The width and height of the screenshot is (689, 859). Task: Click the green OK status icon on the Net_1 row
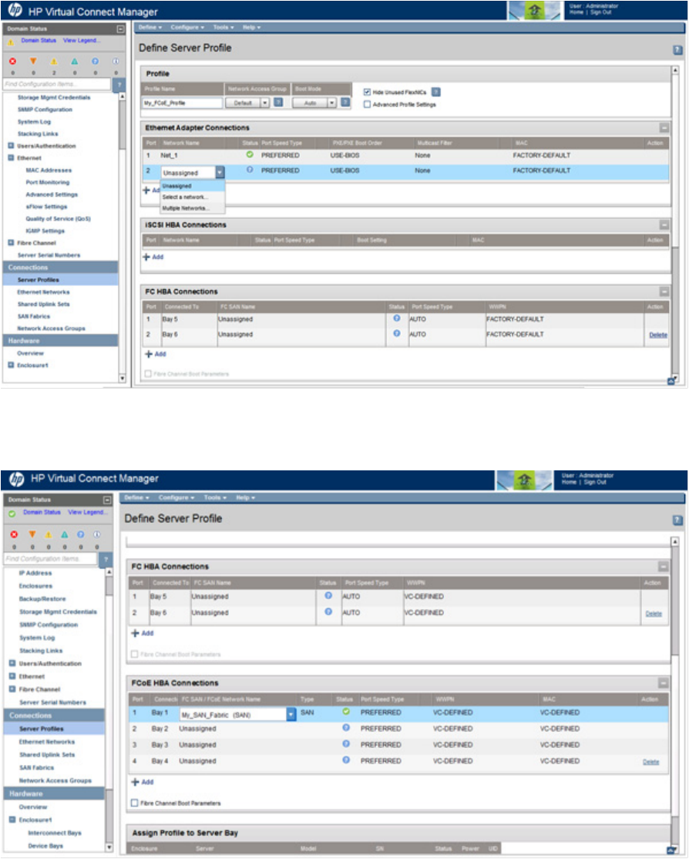(250, 155)
